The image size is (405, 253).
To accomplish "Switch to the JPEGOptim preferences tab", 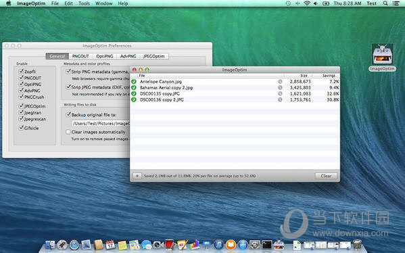I will pos(154,56).
